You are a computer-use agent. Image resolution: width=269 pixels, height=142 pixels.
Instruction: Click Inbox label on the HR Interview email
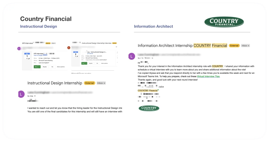(54, 43)
